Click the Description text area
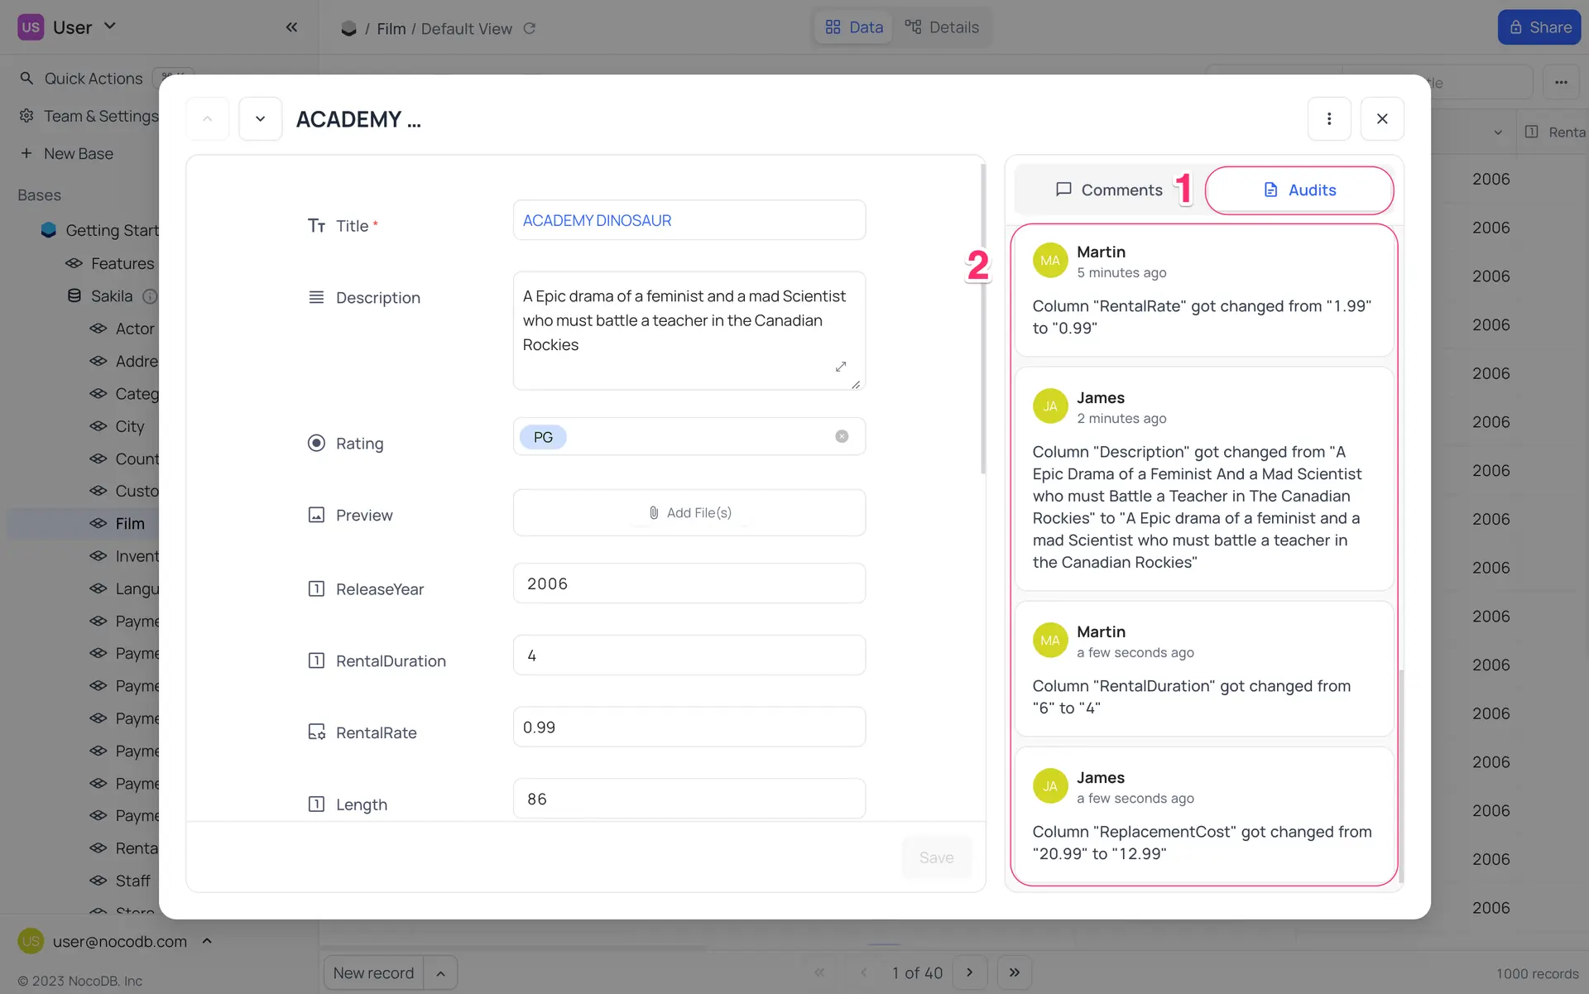Image resolution: width=1589 pixels, height=994 pixels. (689, 330)
